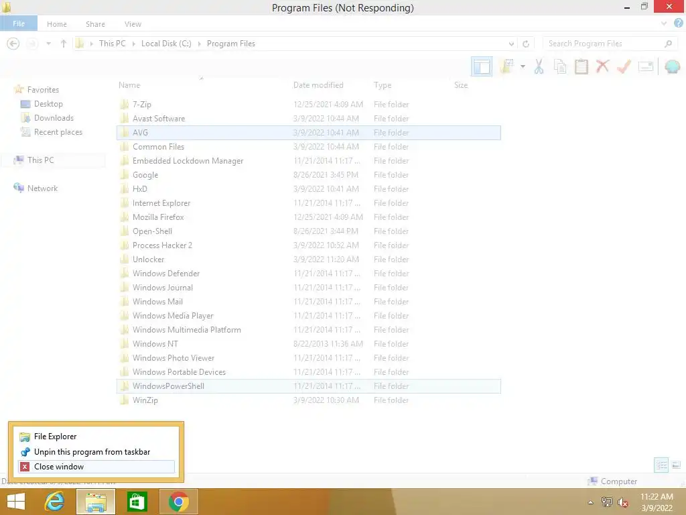Choose Unpin this program from taskbar
The width and height of the screenshot is (686, 515).
point(96,451)
